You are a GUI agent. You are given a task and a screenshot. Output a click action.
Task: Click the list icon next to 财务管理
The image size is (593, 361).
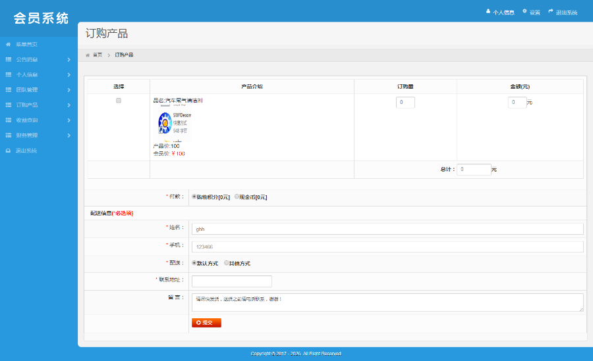[x=8, y=135]
